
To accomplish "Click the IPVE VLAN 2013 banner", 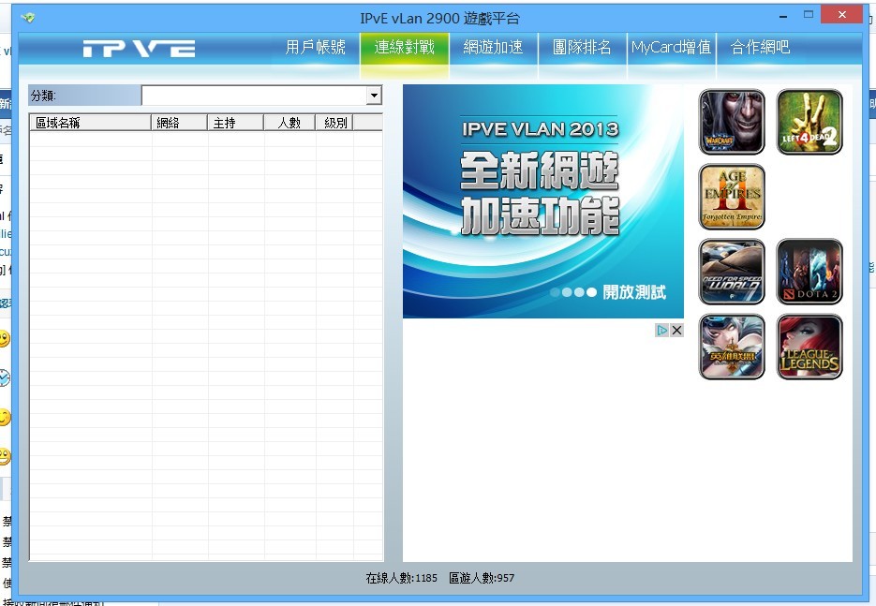I will pos(543,201).
